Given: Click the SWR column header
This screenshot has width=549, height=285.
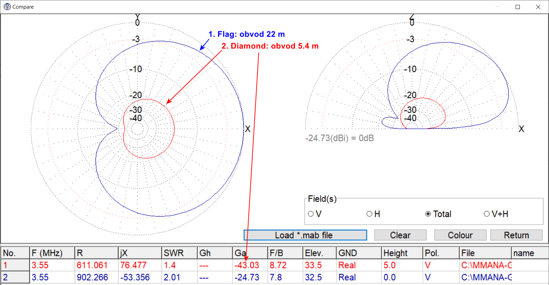Looking at the screenshot, I should click(179, 253).
